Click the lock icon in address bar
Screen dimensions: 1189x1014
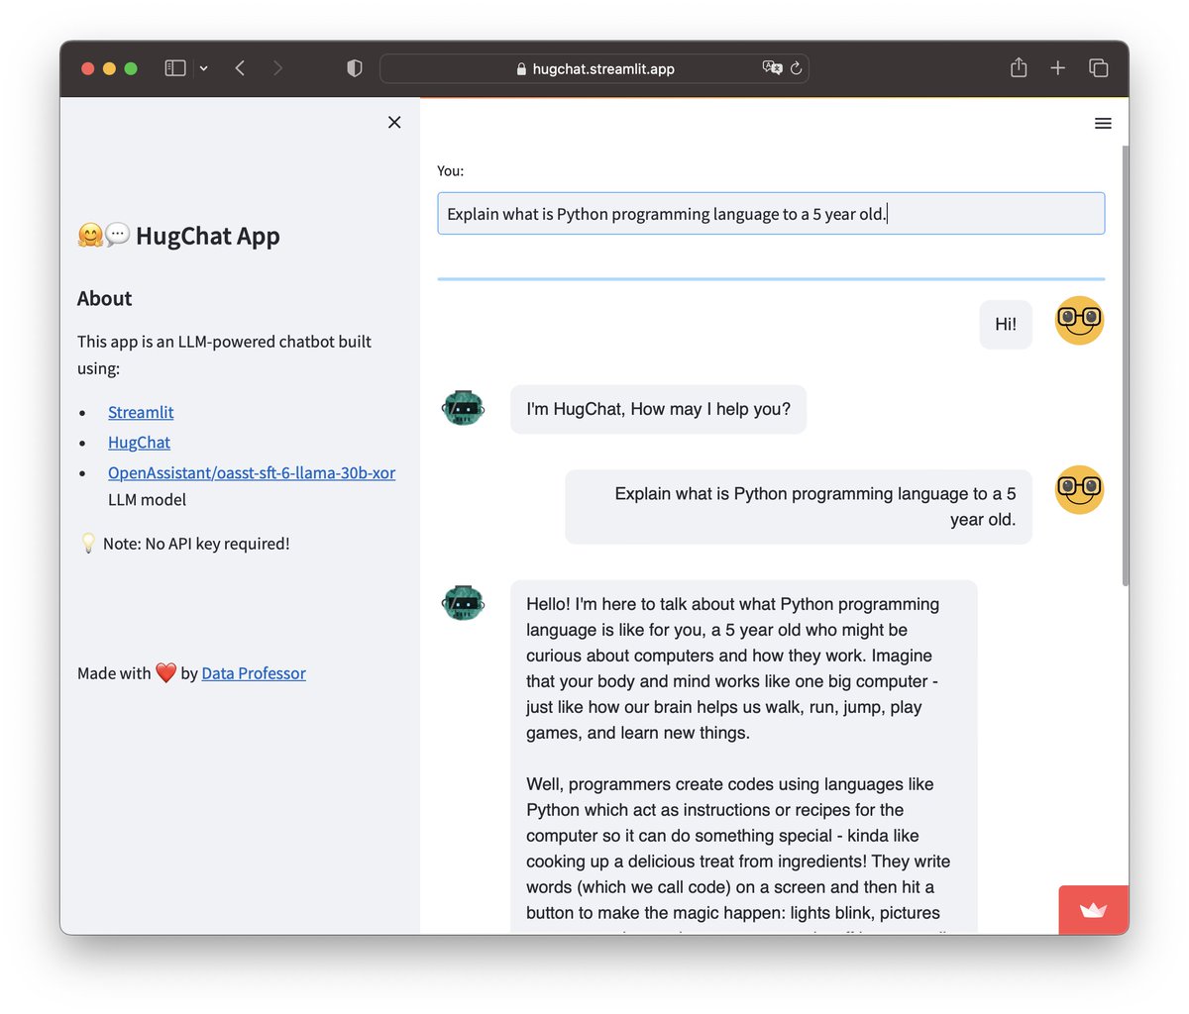tap(521, 69)
